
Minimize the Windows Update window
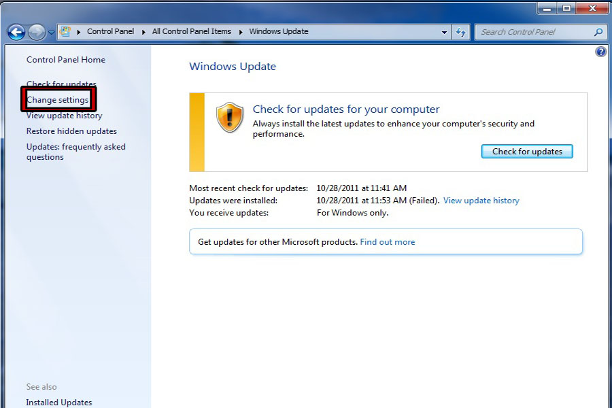[x=547, y=8]
